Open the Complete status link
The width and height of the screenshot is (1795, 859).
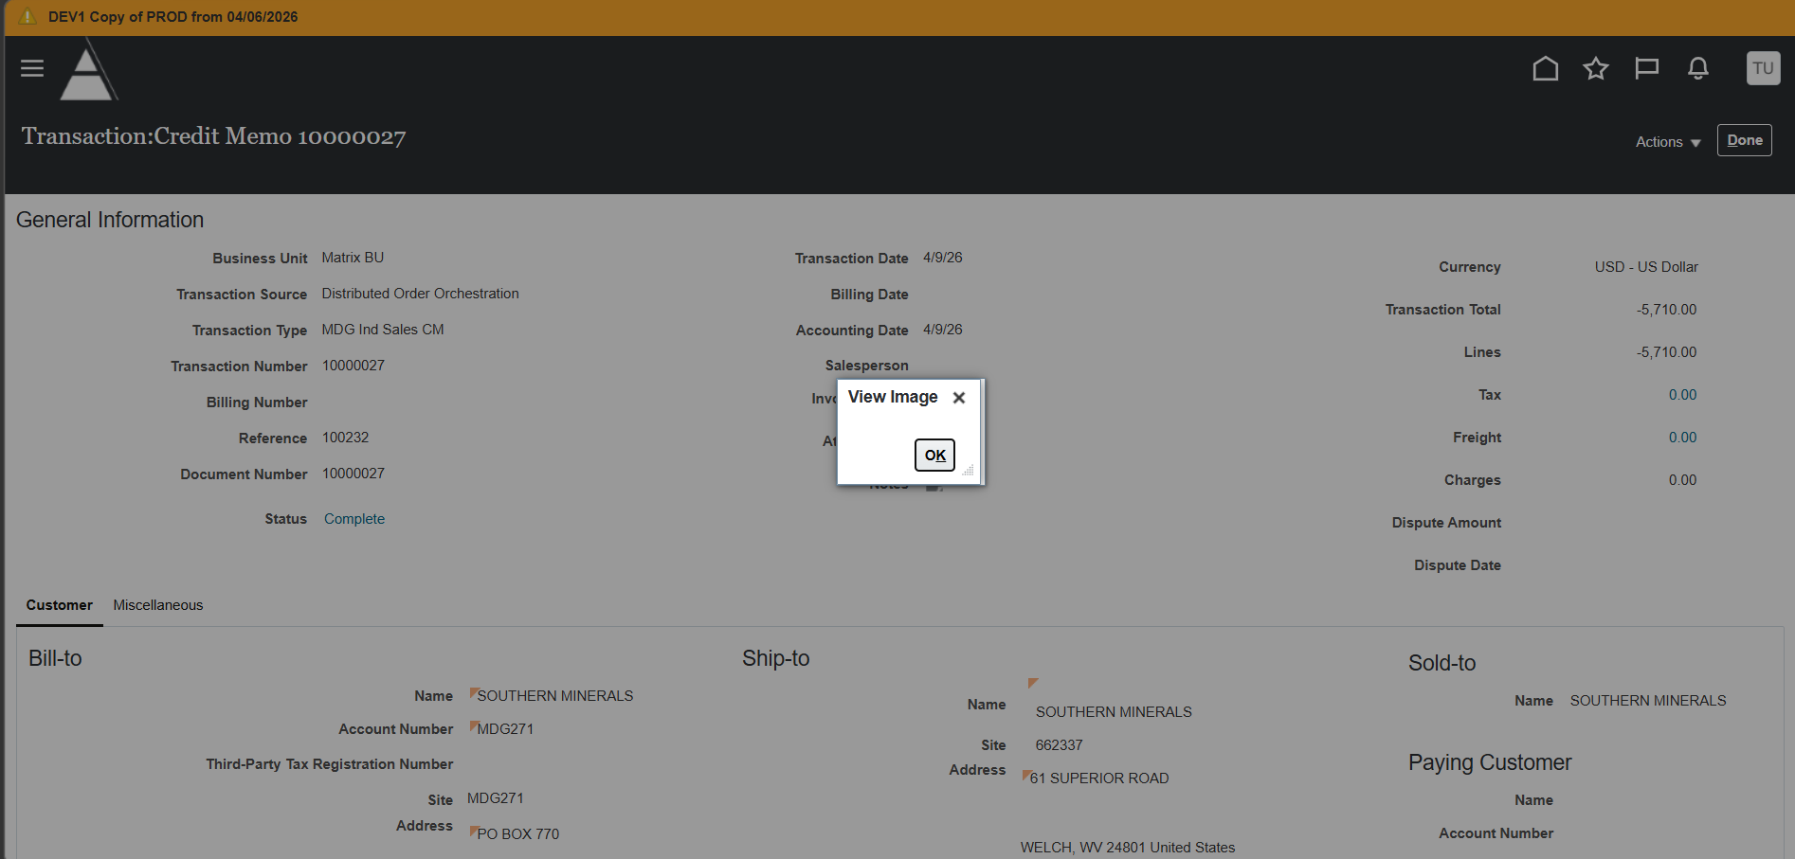[x=354, y=518]
